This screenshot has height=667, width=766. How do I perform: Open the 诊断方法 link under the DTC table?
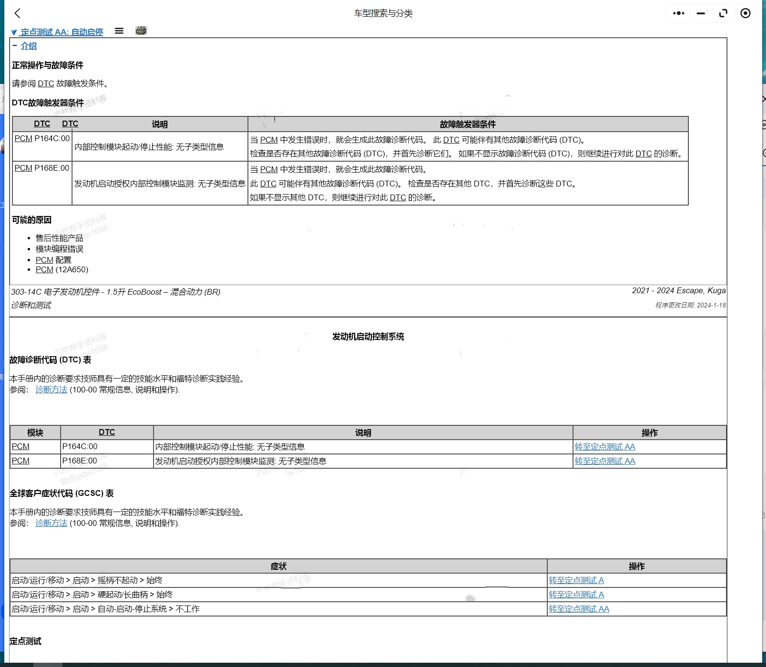coord(51,389)
